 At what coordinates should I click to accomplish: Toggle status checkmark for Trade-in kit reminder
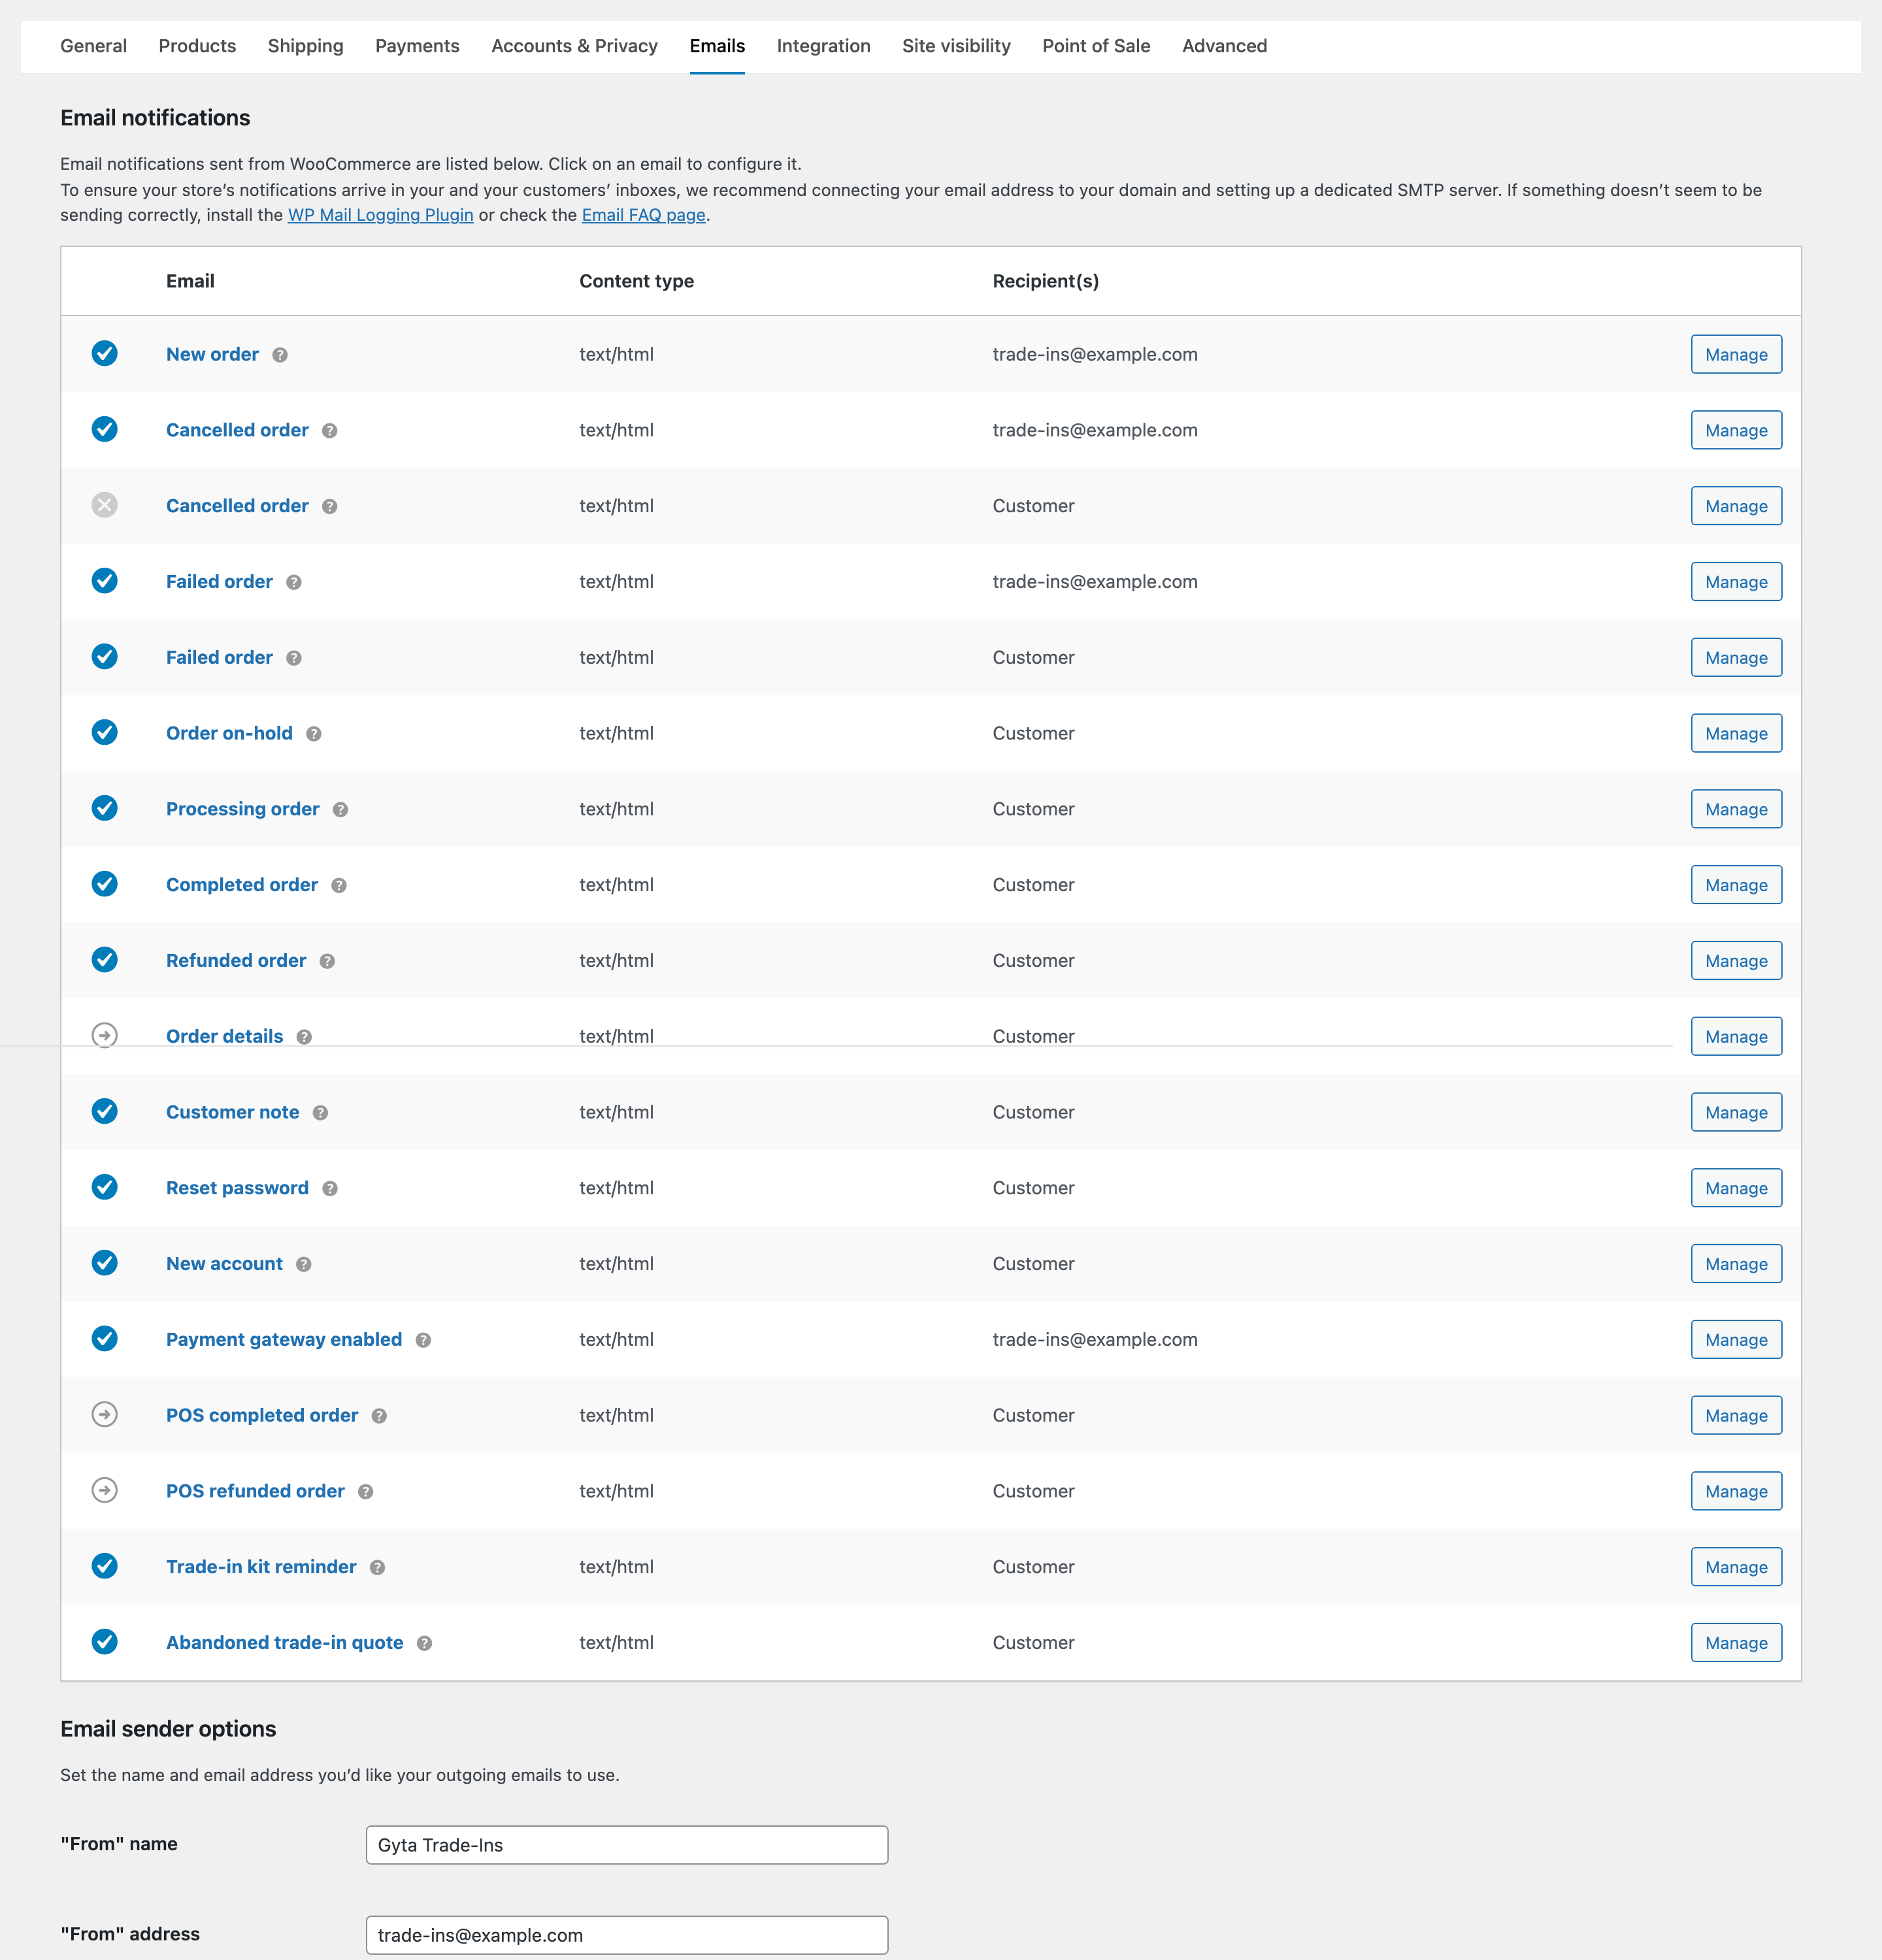pos(105,1567)
